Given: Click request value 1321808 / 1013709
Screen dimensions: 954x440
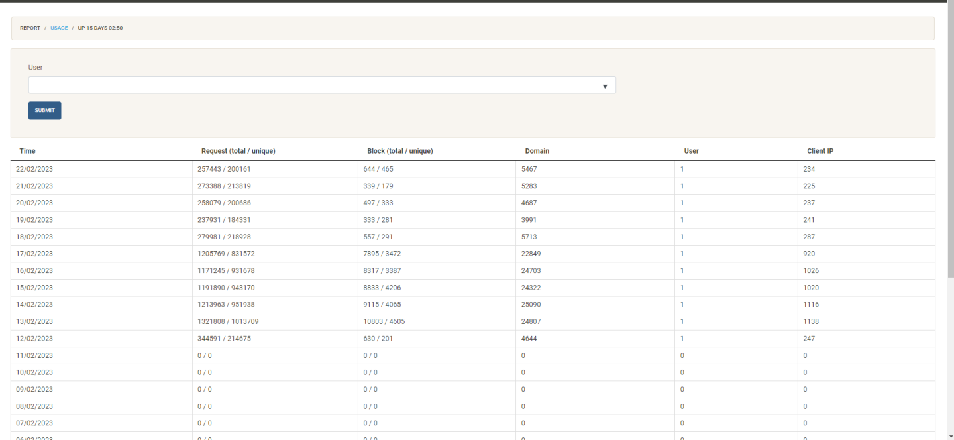Looking at the screenshot, I should [x=228, y=322].
